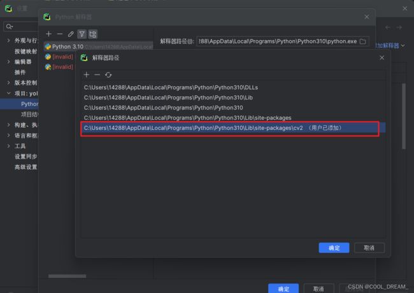Open the 添加解释器 dropdown in settings window
The image size is (414, 293).
click(x=390, y=46)
